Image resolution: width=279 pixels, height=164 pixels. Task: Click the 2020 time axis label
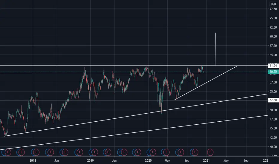148,160
